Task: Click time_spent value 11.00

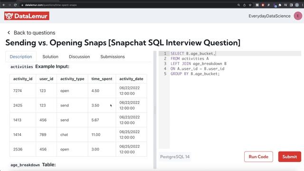Action: pyautogui.click(x=96, y=134)
